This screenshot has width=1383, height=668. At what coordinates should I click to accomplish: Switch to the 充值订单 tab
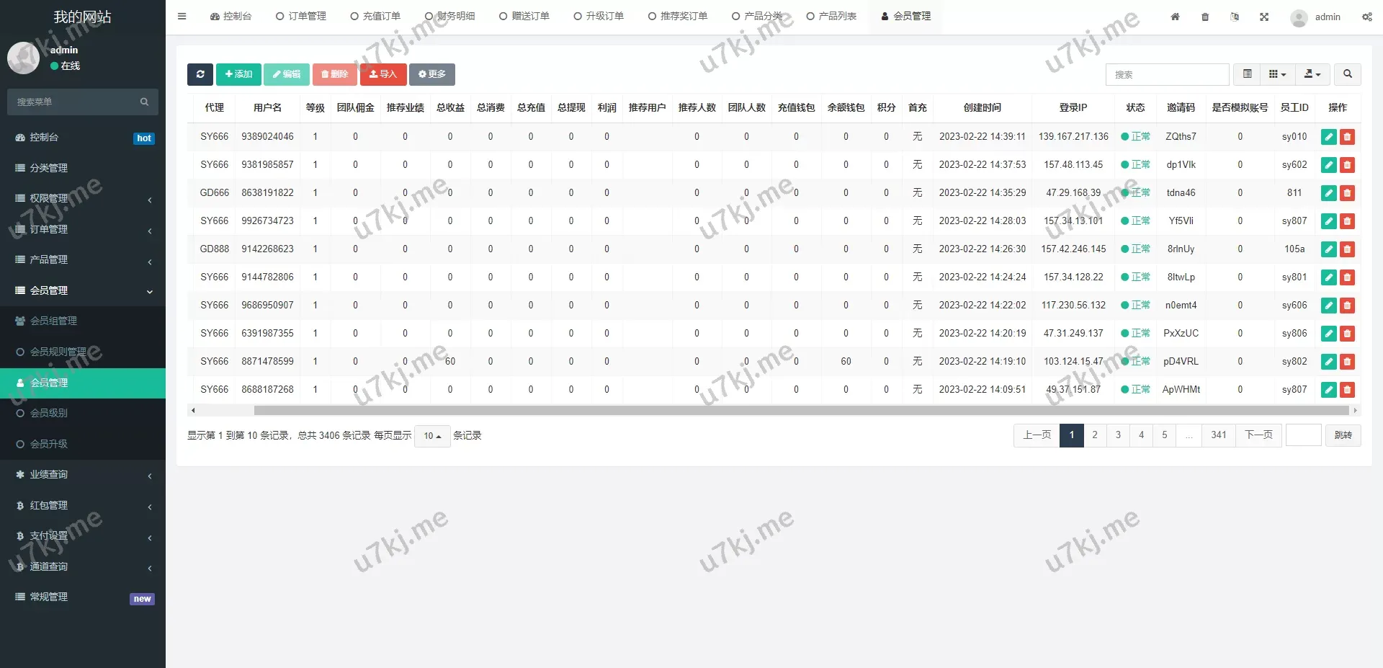click(375, 16)
